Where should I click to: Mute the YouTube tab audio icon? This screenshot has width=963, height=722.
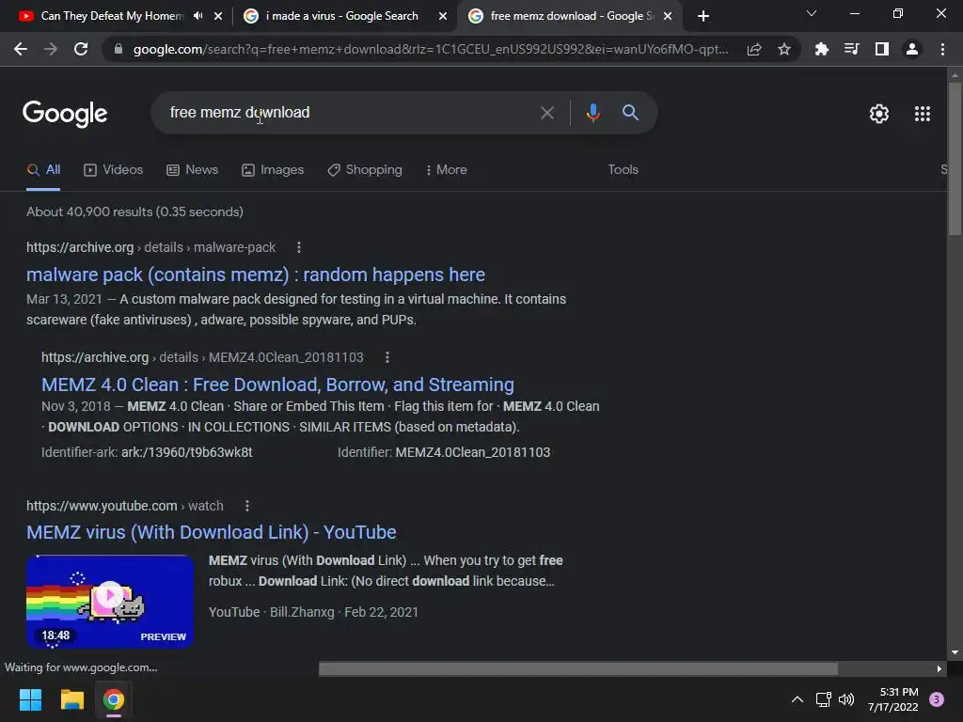(197, 16)
